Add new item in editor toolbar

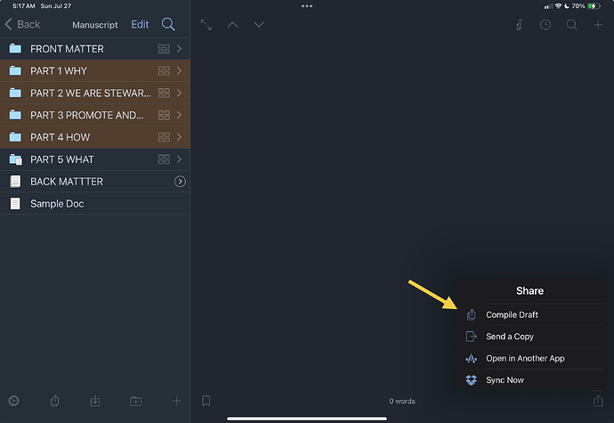coord(598,25)
